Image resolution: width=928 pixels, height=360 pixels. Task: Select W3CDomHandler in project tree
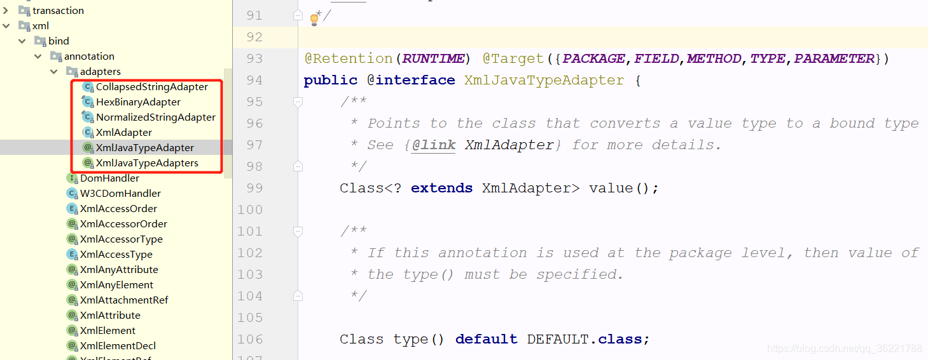[120, 193]
